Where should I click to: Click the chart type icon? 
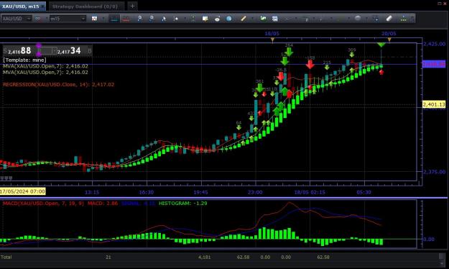pos(94,19)
